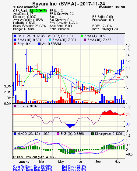Click "Avg Vol(00's): 1528" text

pos(28,20)
